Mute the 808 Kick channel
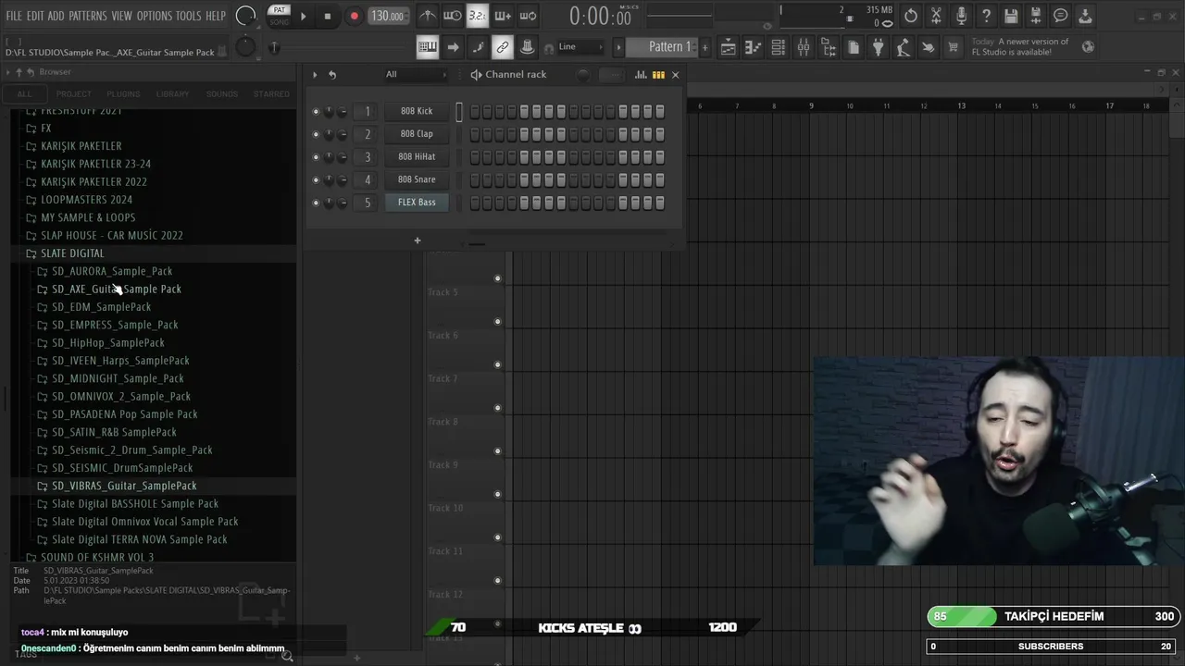Image resolution: width=1185 pixels, height=666 pixels. (316, 111)
